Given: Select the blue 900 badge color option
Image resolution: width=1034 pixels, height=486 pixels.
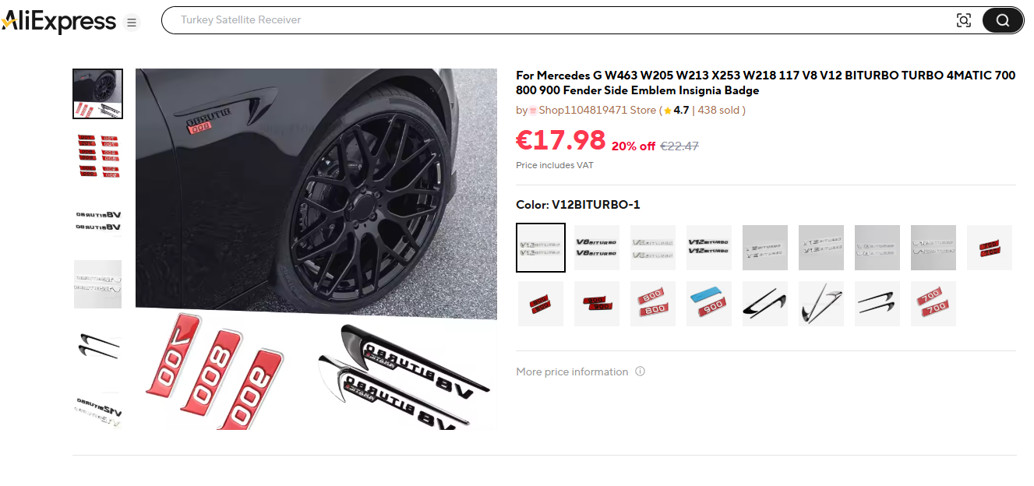Looking at the screenshot, I should coord(709,304).
